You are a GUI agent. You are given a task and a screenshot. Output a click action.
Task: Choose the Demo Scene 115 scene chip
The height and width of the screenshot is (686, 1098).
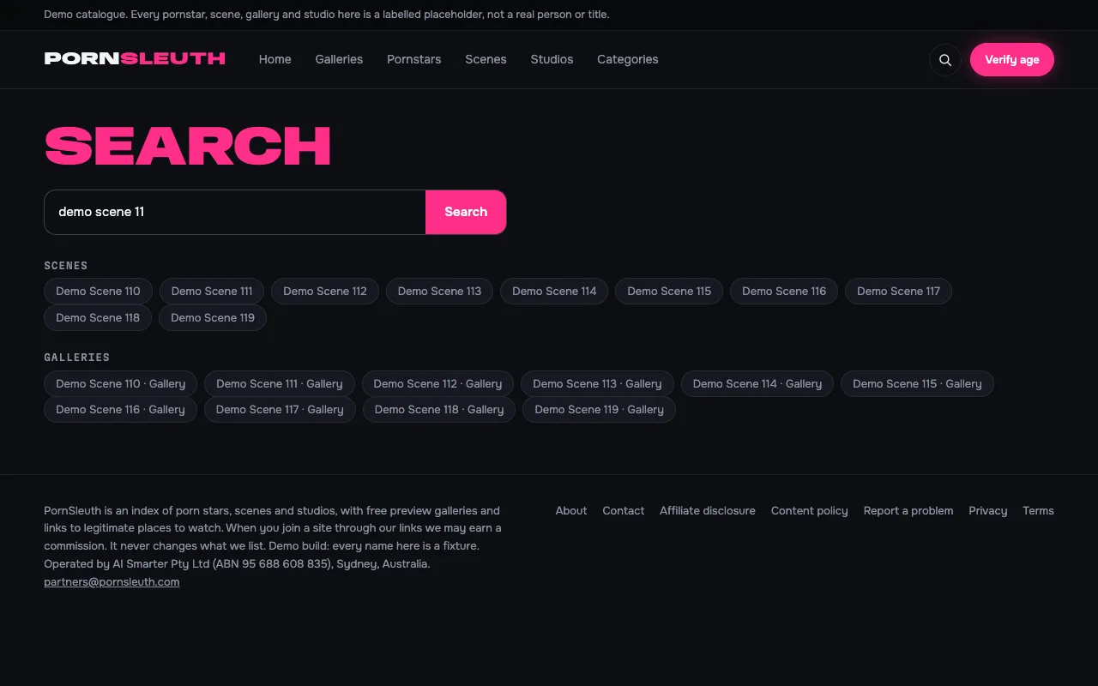pos(669,292)
